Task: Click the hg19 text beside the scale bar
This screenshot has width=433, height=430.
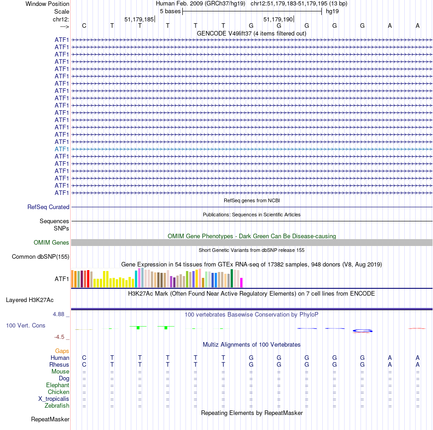Action: click(332, 11)
